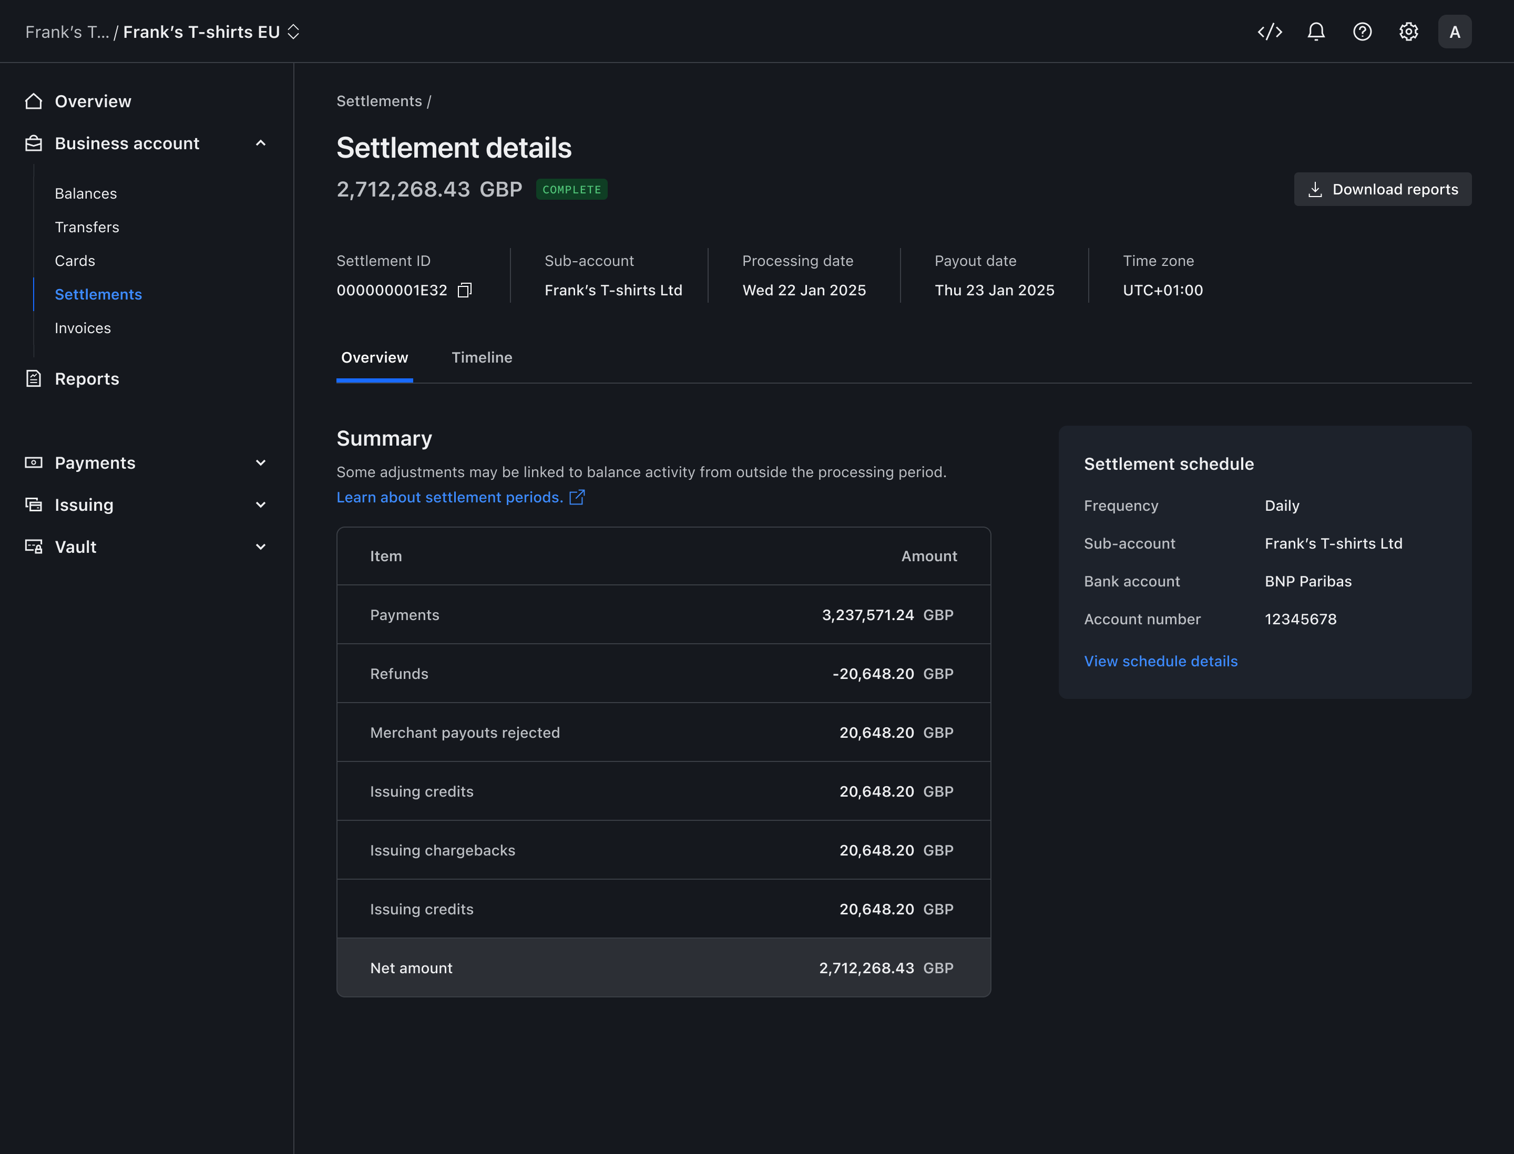Open the account switcher chevrons
This screenshot has width=1514, height=1154.
(293, 32)
